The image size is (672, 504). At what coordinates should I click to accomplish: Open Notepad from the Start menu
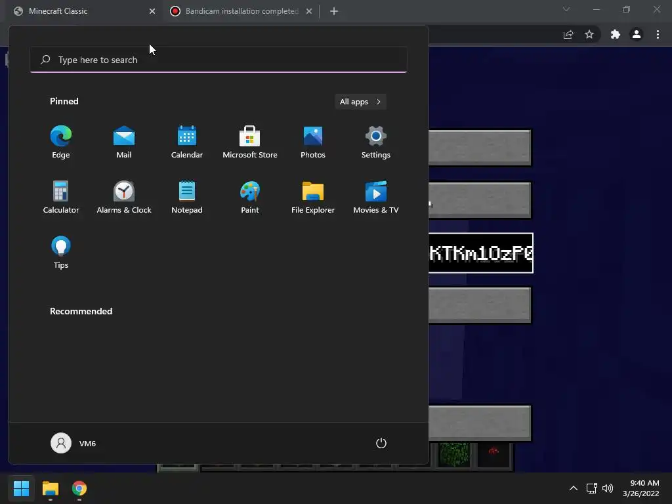click(187, 197)
